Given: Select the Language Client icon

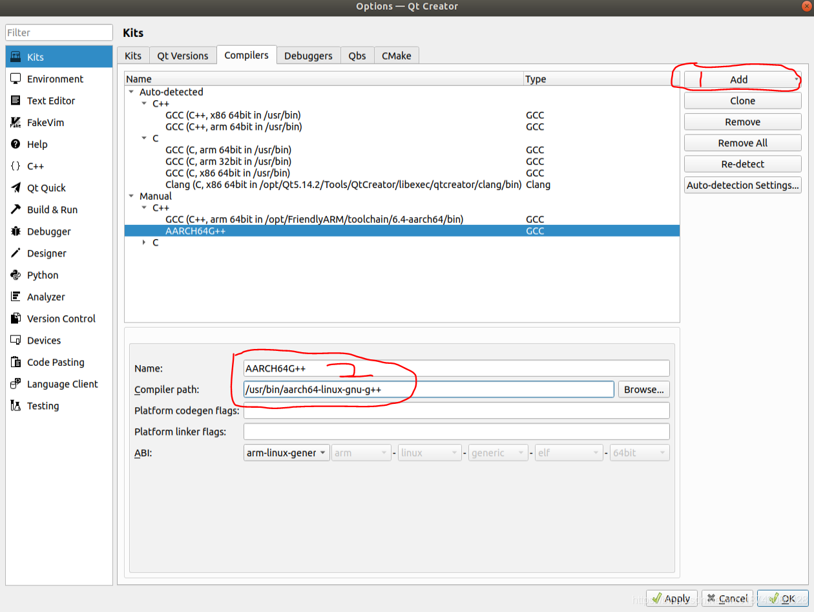Looking at the screenshot, I should [x=16, y=385].
